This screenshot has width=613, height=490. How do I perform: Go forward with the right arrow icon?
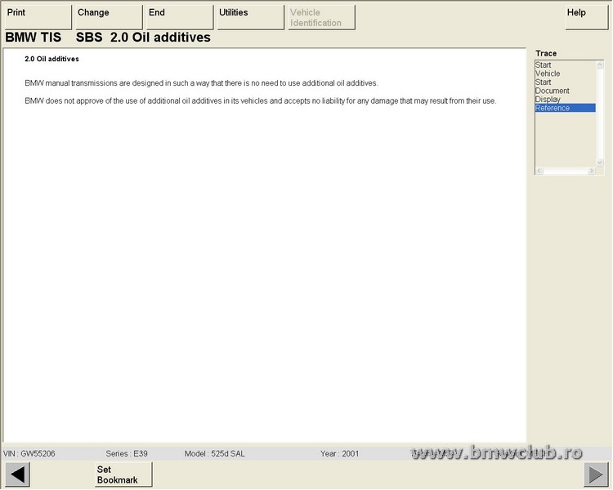click(596, 474)
